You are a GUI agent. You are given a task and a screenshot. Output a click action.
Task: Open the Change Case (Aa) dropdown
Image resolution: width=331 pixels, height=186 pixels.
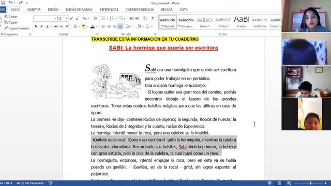pos(86,19)
